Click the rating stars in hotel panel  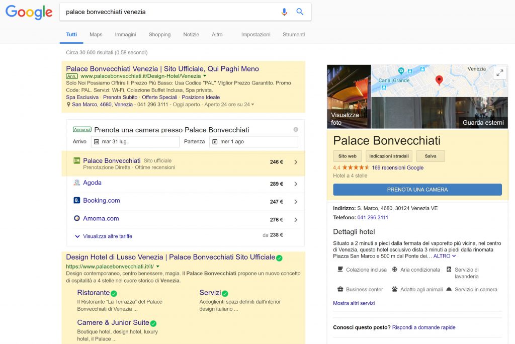pos(356,167)
